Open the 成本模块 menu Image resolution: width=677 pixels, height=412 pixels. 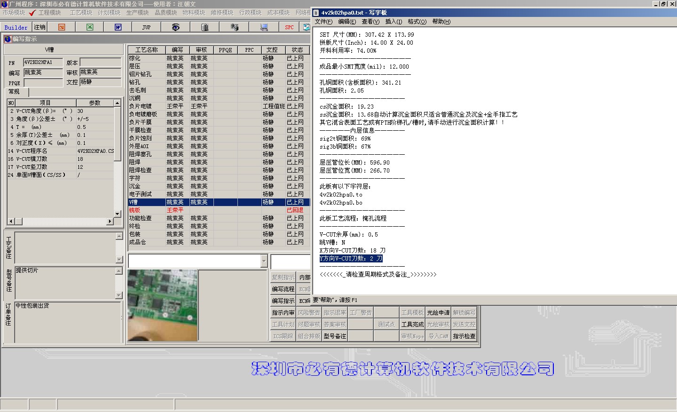coord(278,13)
